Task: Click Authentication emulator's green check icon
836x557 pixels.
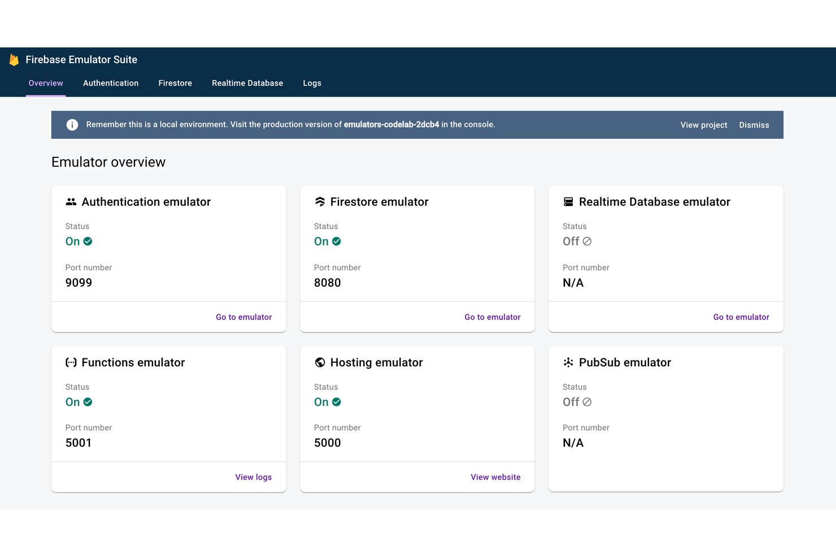Action: click(x=88, y=242)
